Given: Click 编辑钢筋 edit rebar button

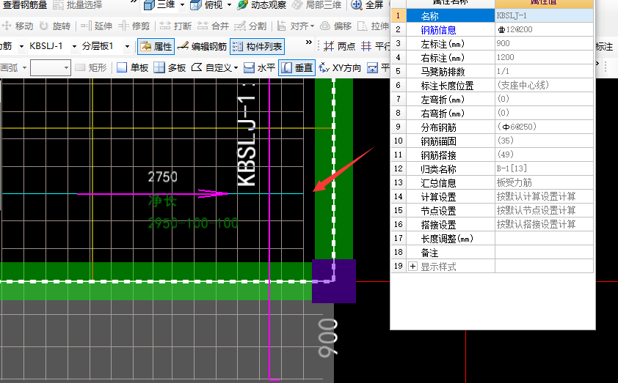Looking at the screenshot, I should point(202,46).
